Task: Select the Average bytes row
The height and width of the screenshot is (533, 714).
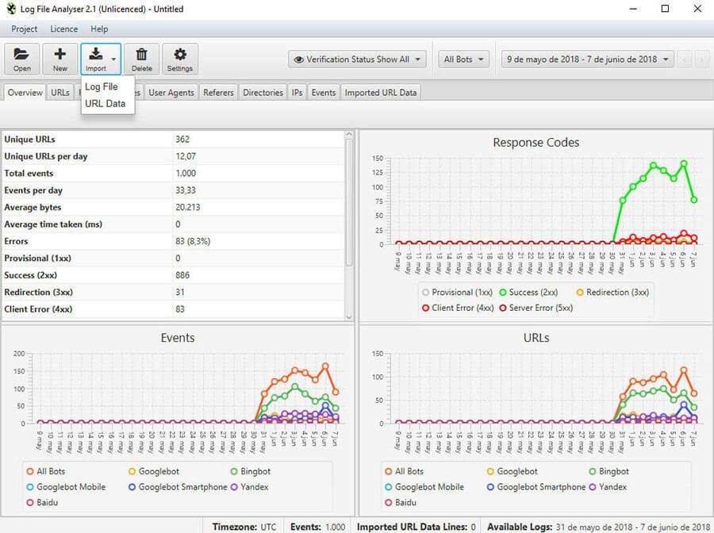Action: (173, 207)
